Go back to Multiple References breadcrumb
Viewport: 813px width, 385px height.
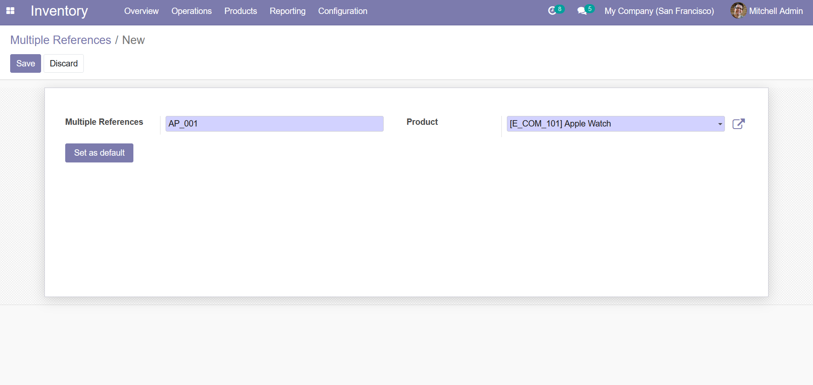point(61,40)
